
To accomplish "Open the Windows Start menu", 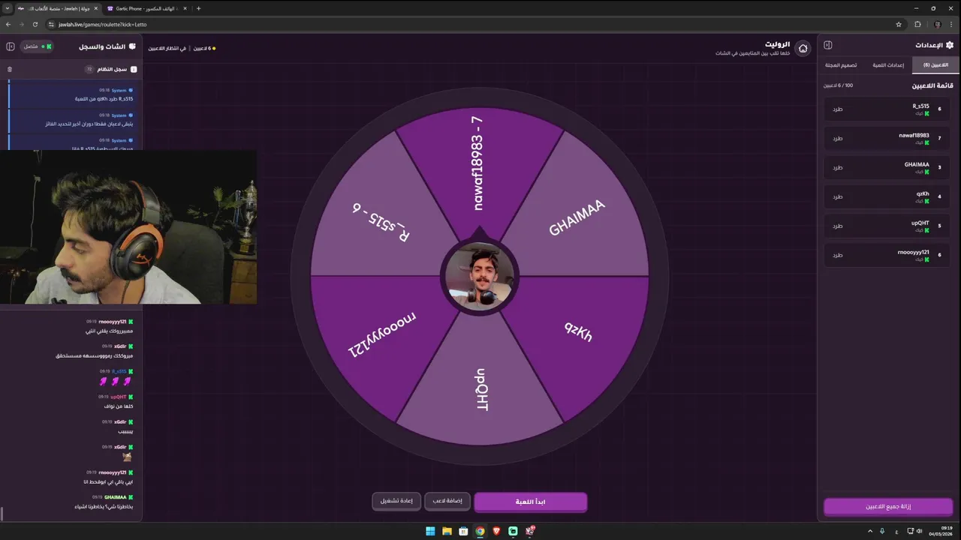I will [x=430, y=531].
